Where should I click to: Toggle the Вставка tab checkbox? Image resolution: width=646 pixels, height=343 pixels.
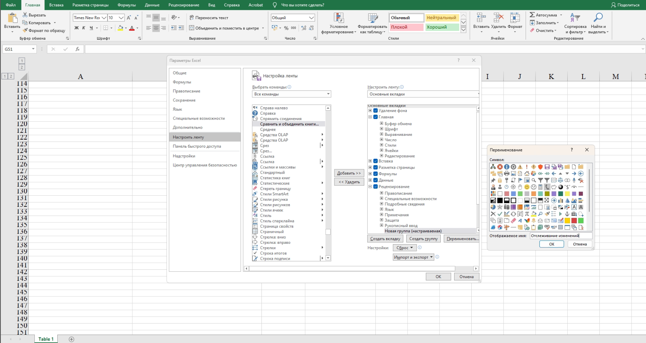pyautogui.click(x=375, y=161)
